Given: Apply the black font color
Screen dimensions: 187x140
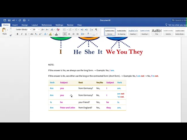Looking at the screenshot, I should (x=56, y=34).
